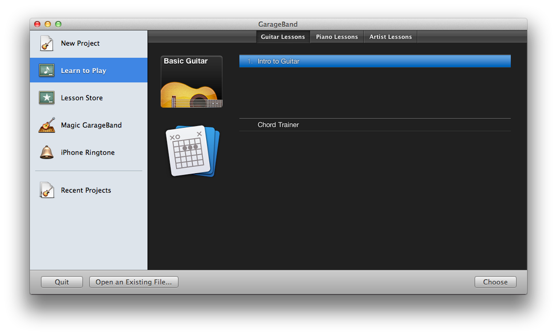Screen dimensions: 557x336
Task: Click Open an Existing File button
Action: (133, 282)
